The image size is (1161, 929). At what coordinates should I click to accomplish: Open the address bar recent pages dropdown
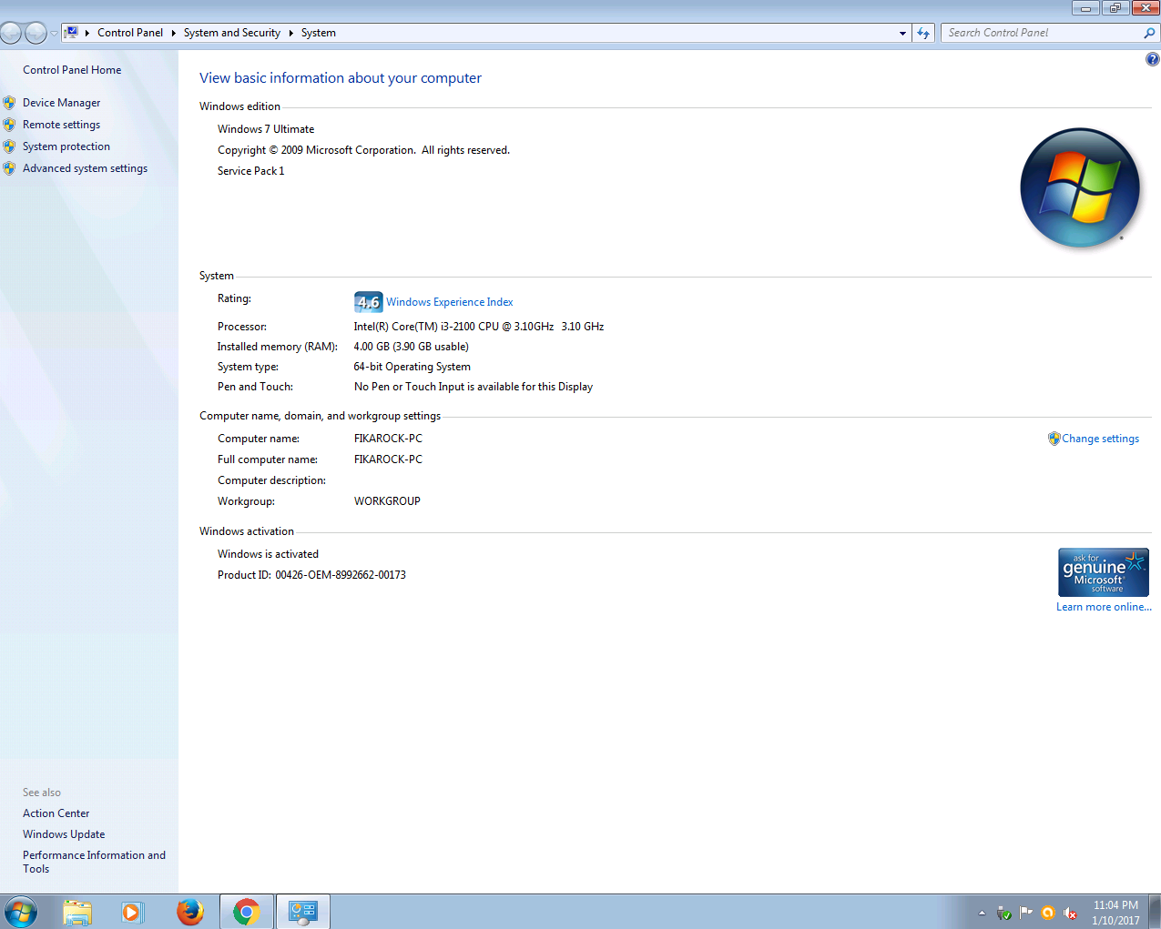901,32
